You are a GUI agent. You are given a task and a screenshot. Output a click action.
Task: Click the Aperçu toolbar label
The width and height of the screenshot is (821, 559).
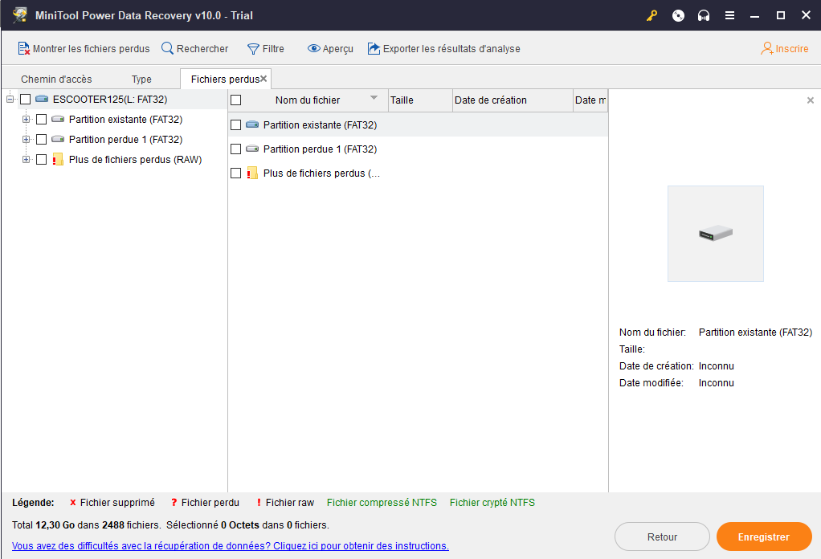(337, 49)
